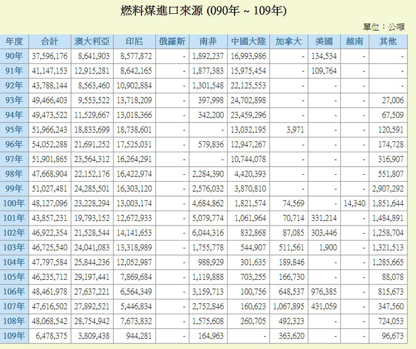Click the 加拿大 column header

[x=289, y=42]
